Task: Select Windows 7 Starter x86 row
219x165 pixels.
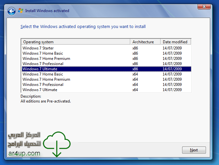Action: [106, 48]
